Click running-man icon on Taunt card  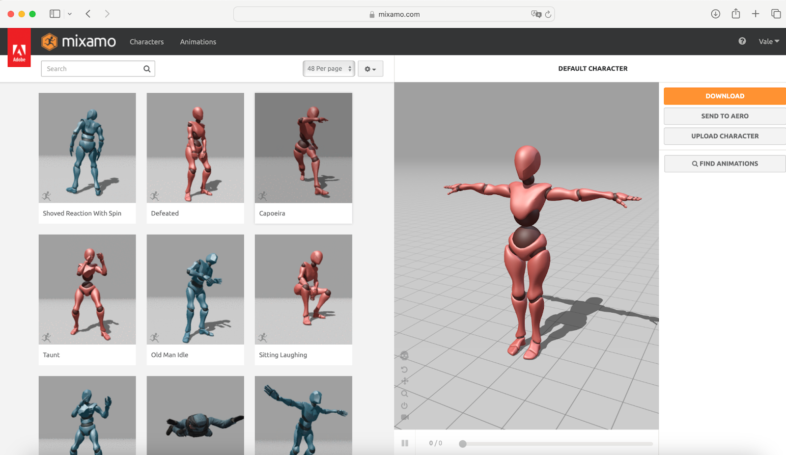click(x=46, y=338)
